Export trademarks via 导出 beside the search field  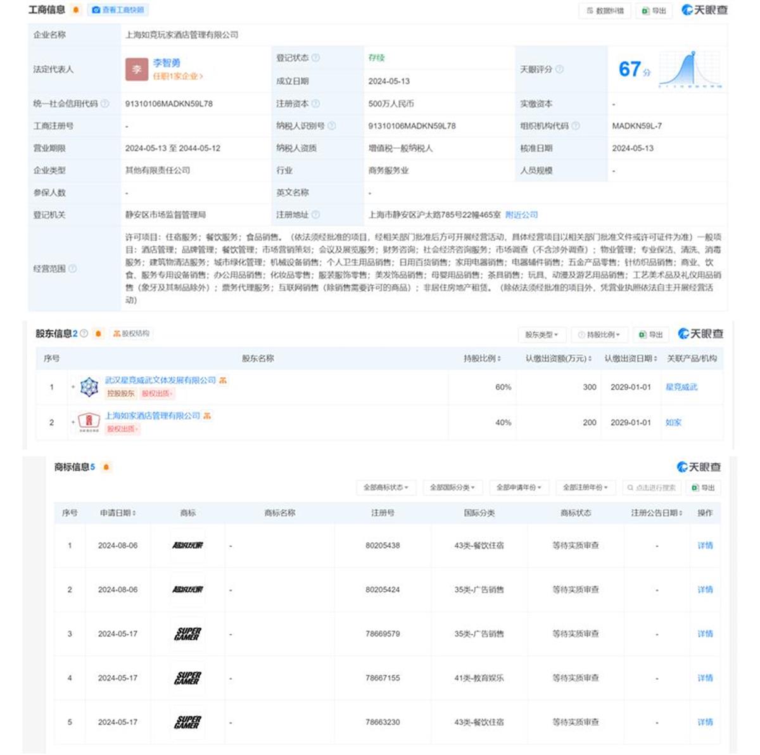click(x=704, y=488)
